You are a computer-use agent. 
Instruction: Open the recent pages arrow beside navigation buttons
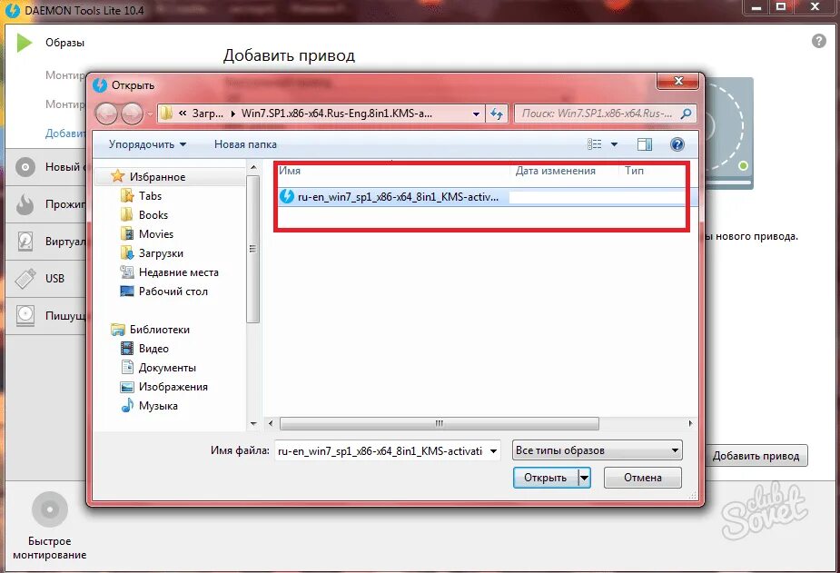point(150,114)
